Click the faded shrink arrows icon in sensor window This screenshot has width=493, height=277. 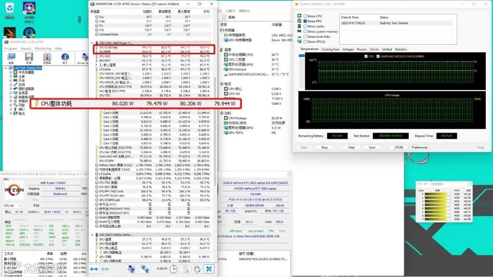coord(105,269)
